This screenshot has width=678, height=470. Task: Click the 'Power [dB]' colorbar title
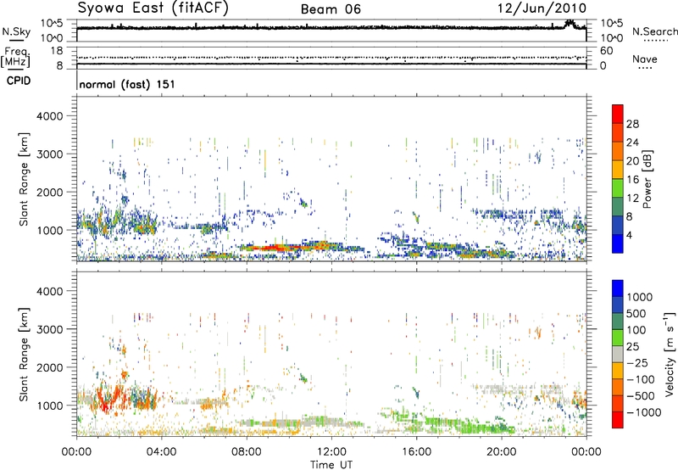647,179
